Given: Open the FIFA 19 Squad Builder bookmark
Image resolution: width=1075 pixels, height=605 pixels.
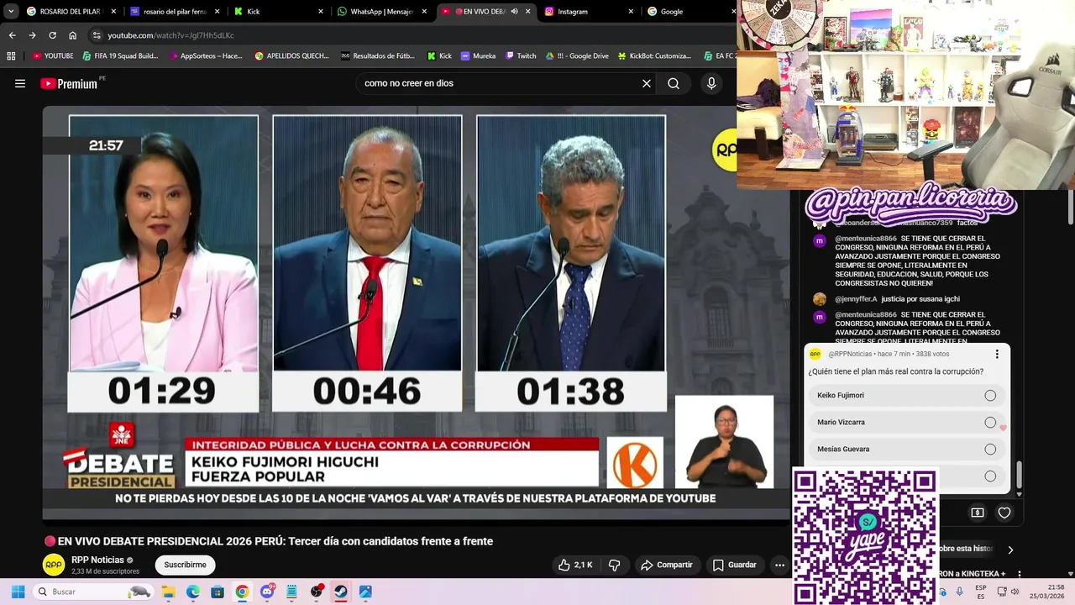Looking at the screenshot, I should pos(120,56).
